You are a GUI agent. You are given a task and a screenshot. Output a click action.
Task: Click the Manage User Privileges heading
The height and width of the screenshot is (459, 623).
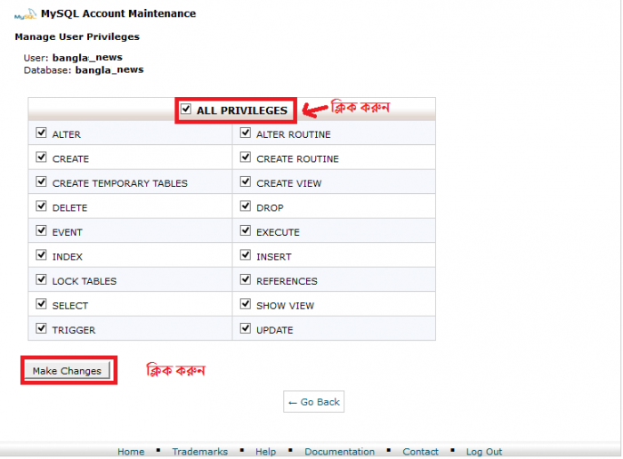pyautogui.click(x=77, y=37)
